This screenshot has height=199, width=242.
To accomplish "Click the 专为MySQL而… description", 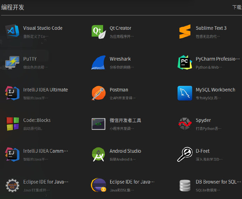I will 208,98.
